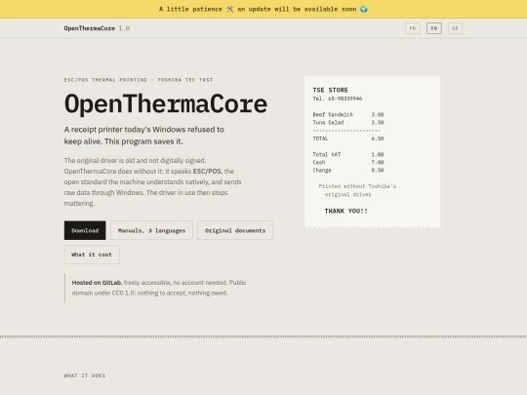Switch language to FR

413,28
